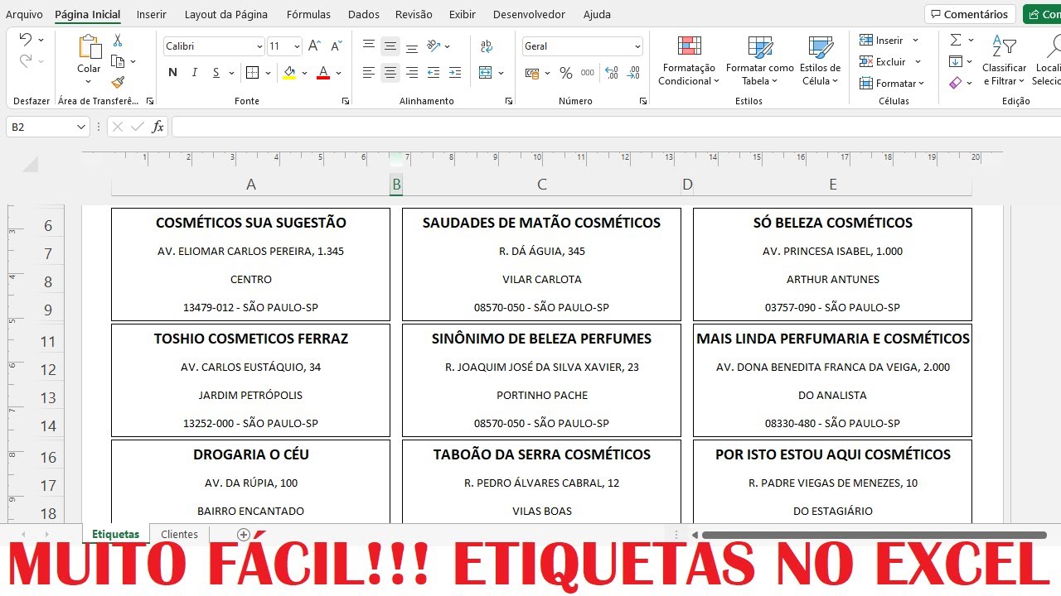Click the Excluir cells button

[x=890, y=61]
